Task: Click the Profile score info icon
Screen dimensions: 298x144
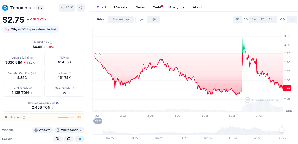Action: pyautogui.click(x=24, y=117)
